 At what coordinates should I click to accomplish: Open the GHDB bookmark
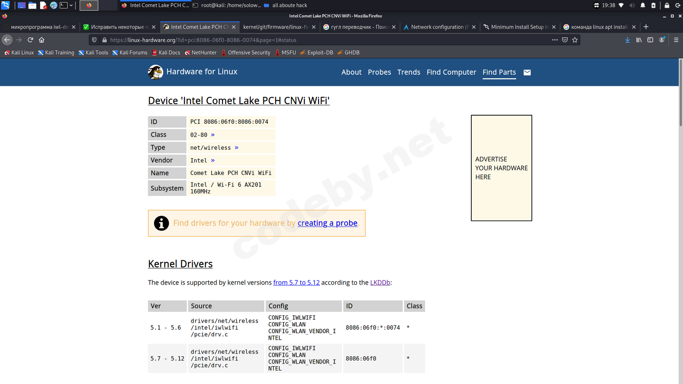tap(348, 52)
